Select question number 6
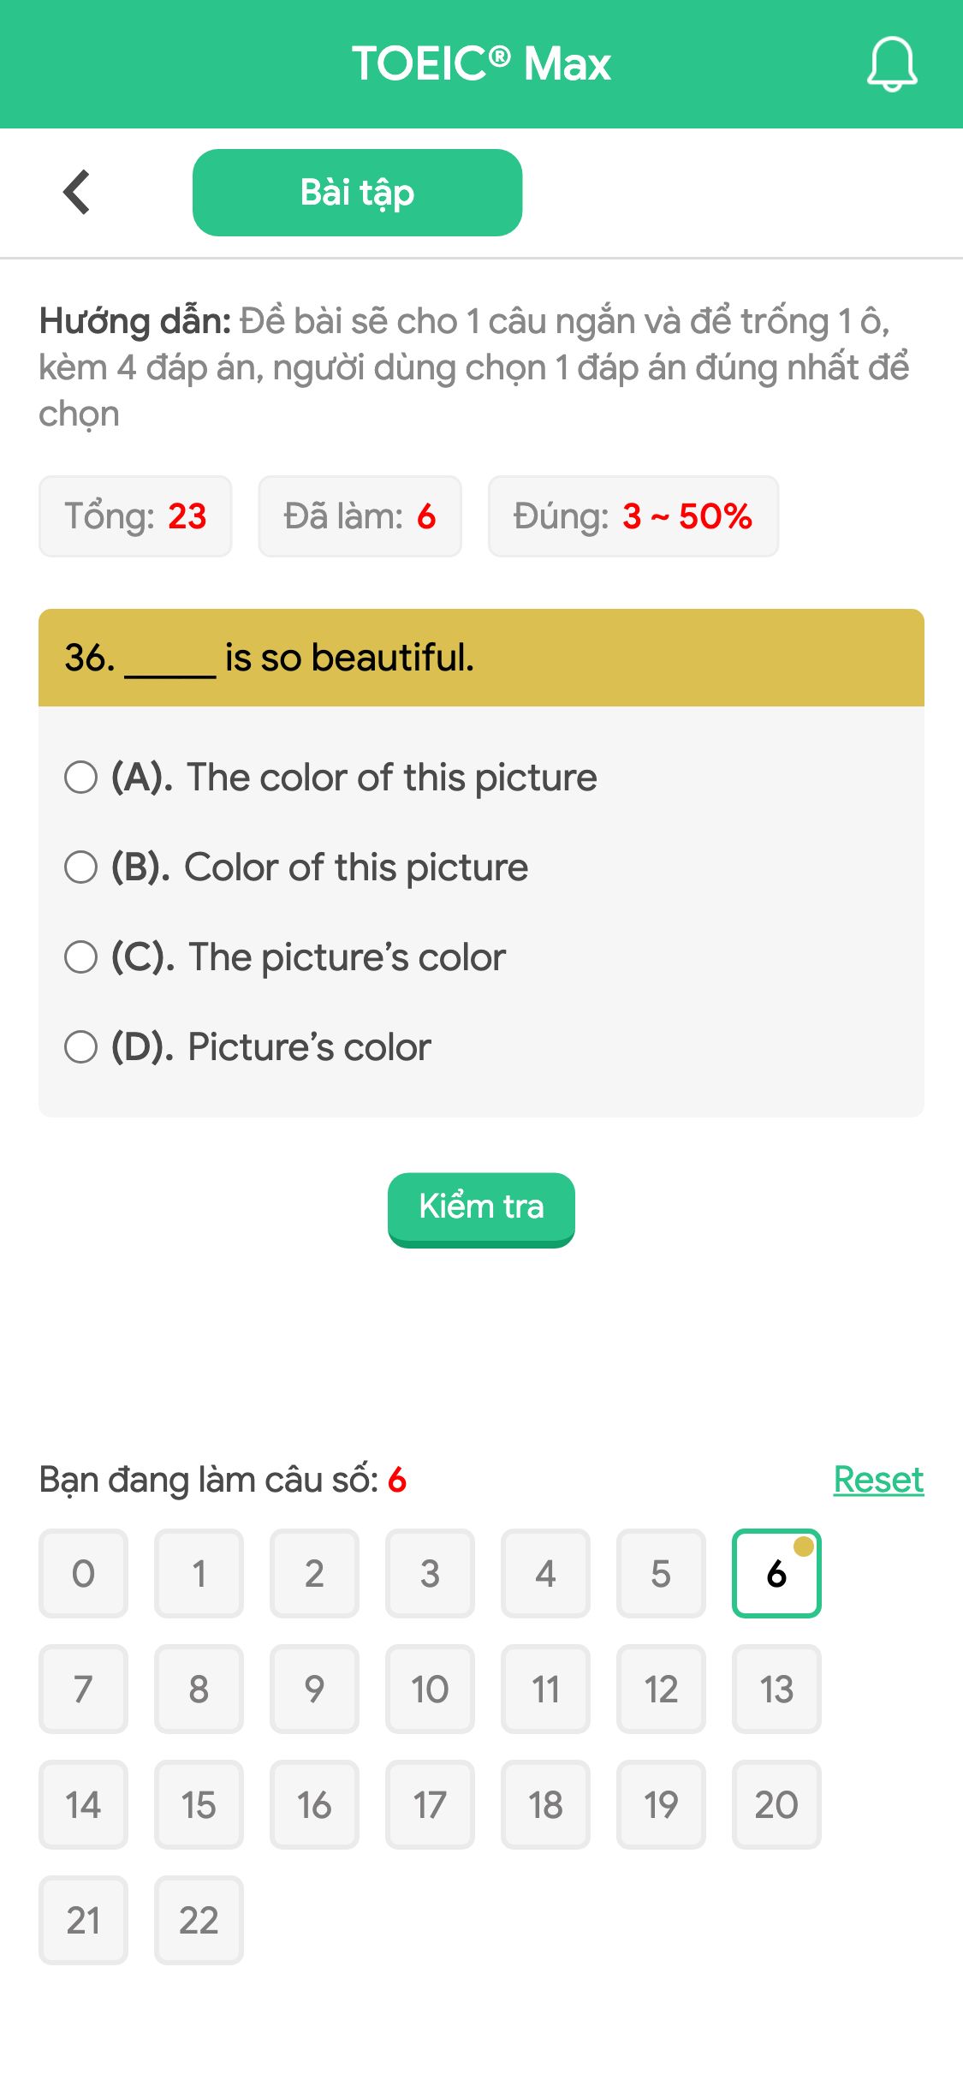963x2086 pixels. point(776,1574)
